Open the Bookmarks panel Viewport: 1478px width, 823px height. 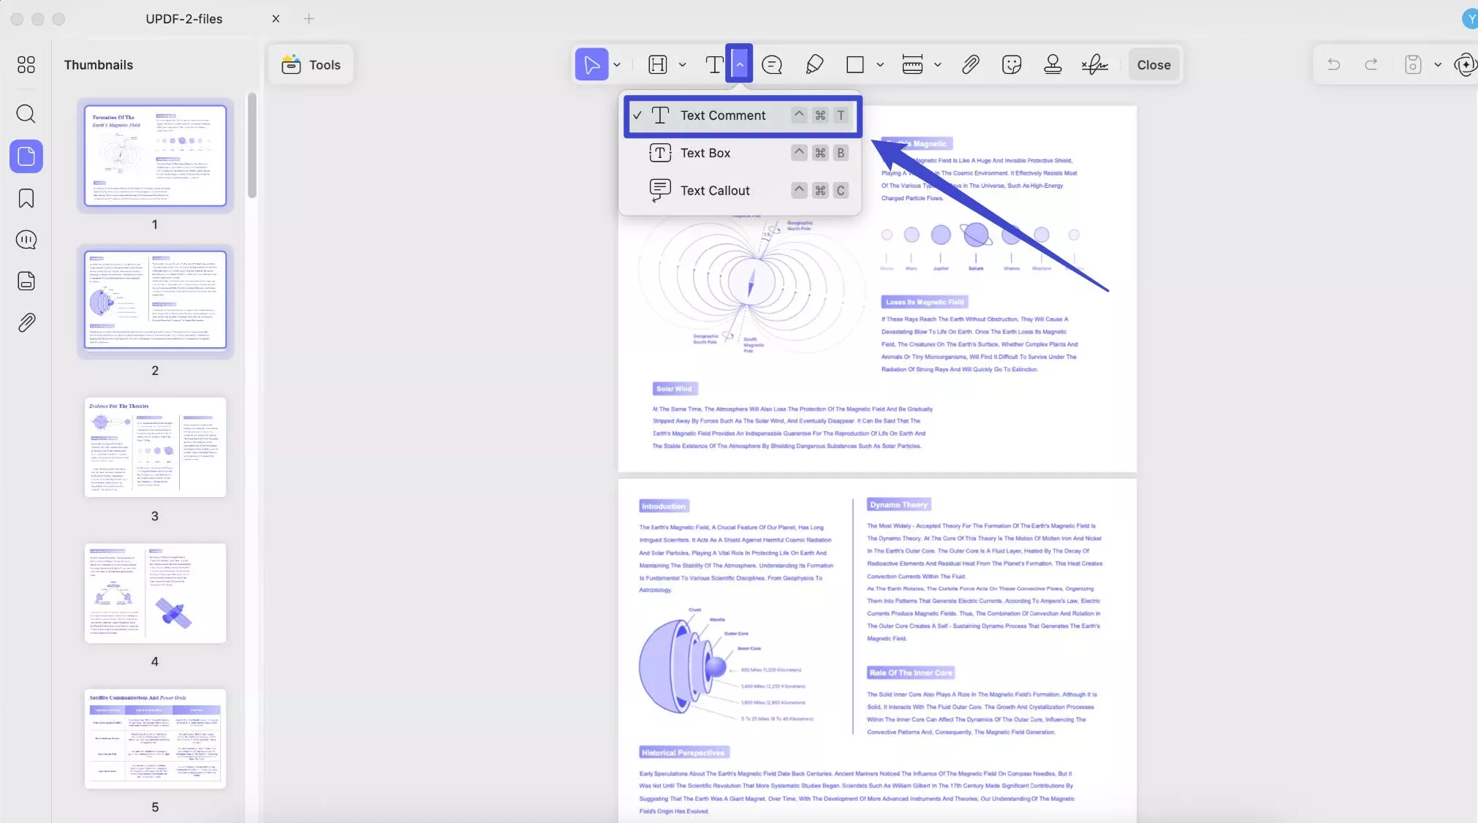pos(26,199)
